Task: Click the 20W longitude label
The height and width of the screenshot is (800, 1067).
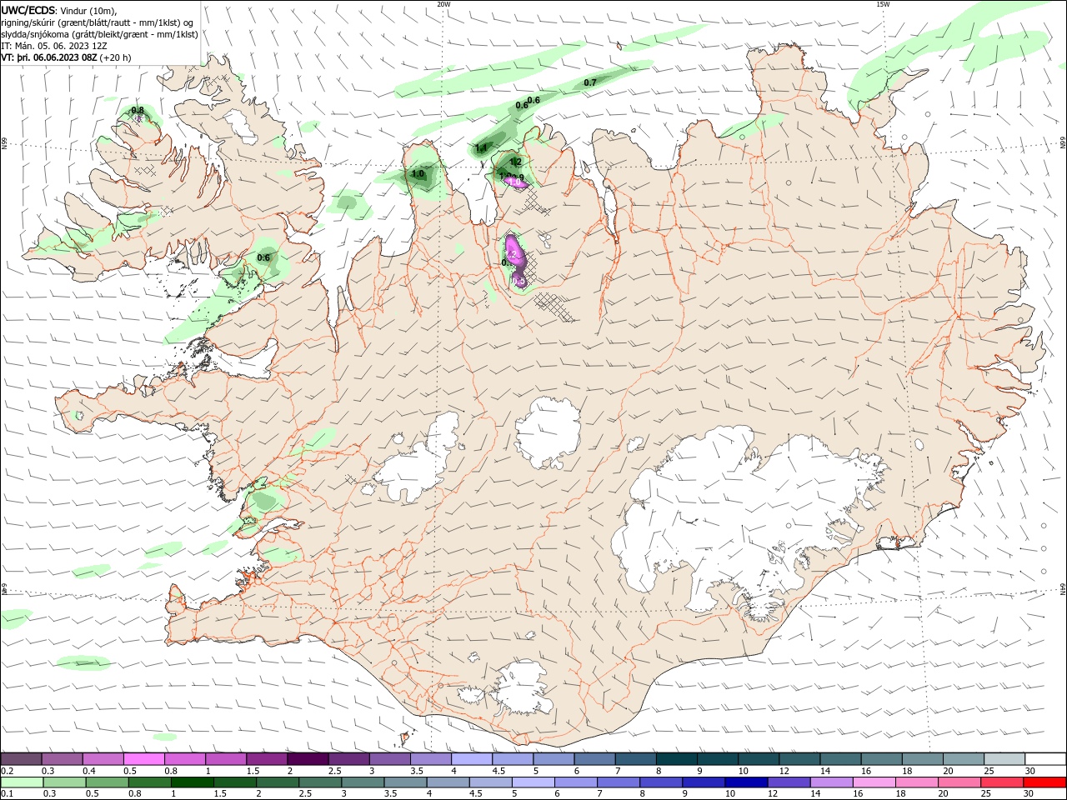Action: pos(443,4)
